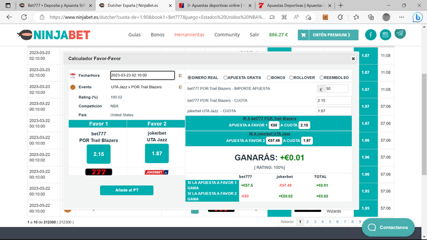Edit the bet777 POR Trail Blazers CUOTA field
The height and width of the screenshot is (240, 427).
[334, 100]
